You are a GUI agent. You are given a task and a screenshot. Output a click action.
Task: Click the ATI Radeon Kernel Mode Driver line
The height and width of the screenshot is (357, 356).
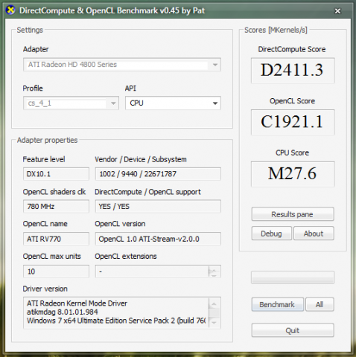(77, 303)
